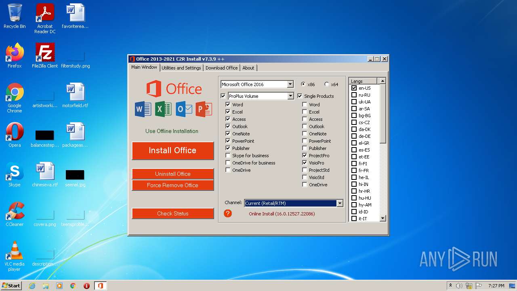Screen dimensions: 517x291
Task: Open the Windows Start menu
Action: pos(11,286)
